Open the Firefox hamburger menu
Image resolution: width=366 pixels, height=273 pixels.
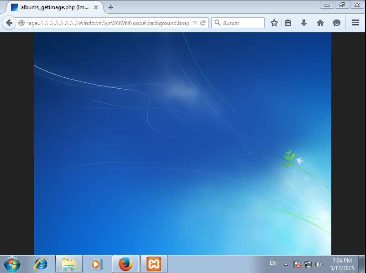click(355, 23)
